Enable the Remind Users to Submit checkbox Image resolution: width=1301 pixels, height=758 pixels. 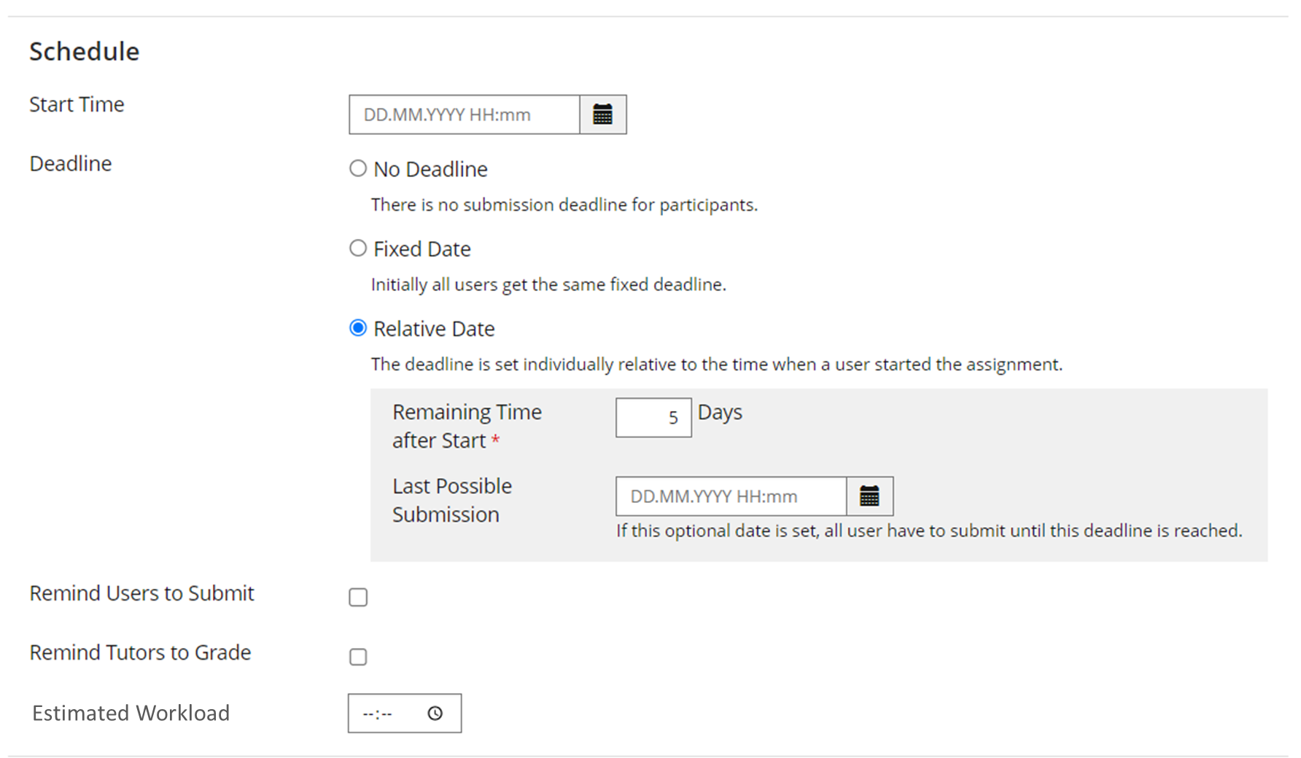358,598
